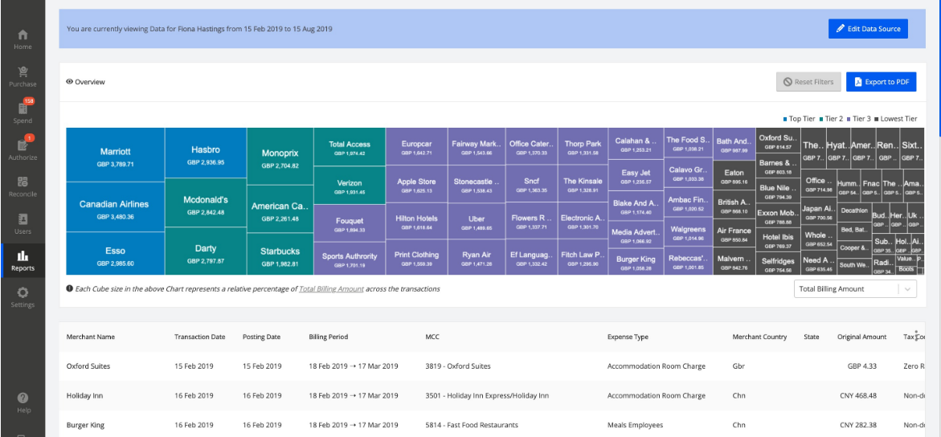Image resolution: width=941 pixels, height=437 pixels.
Task: Open the Users section in sidebar
Action: [x=23, y=223]
